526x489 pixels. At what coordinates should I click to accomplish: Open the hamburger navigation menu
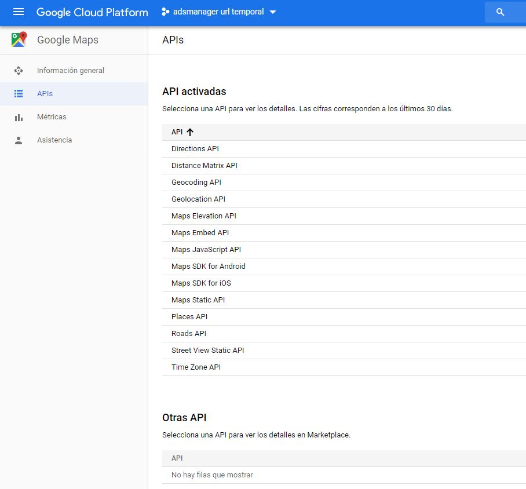point(19,12)
